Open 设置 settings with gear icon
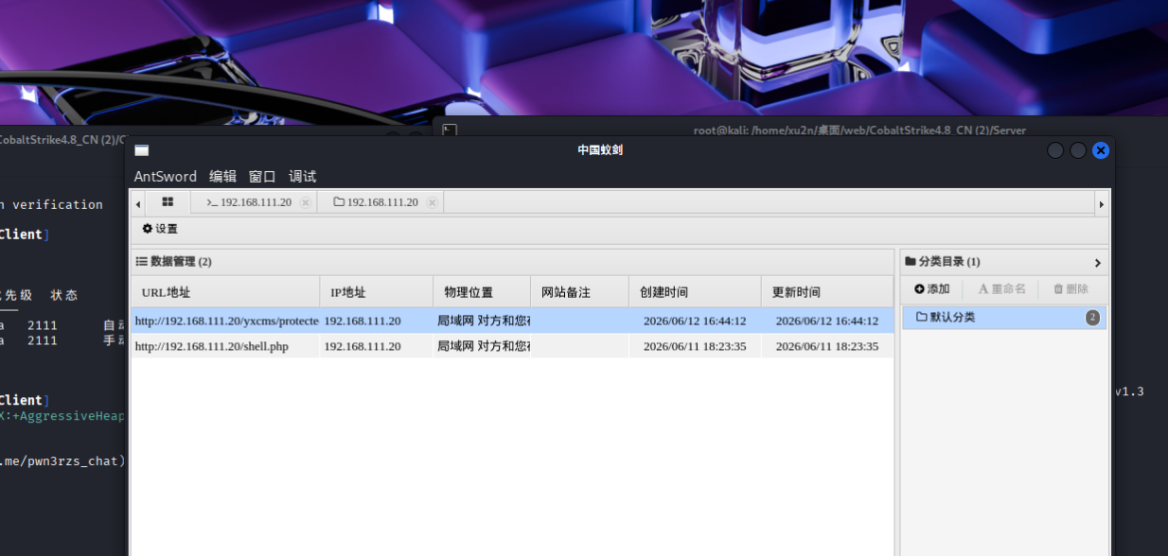Viewport: 1168px width, 556px height. (x=160, y=229)
